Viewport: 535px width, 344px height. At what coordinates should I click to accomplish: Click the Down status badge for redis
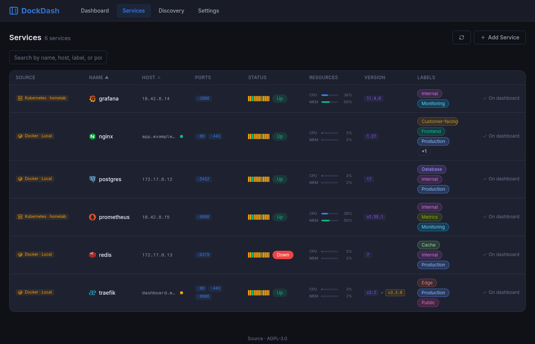[283, 255]
